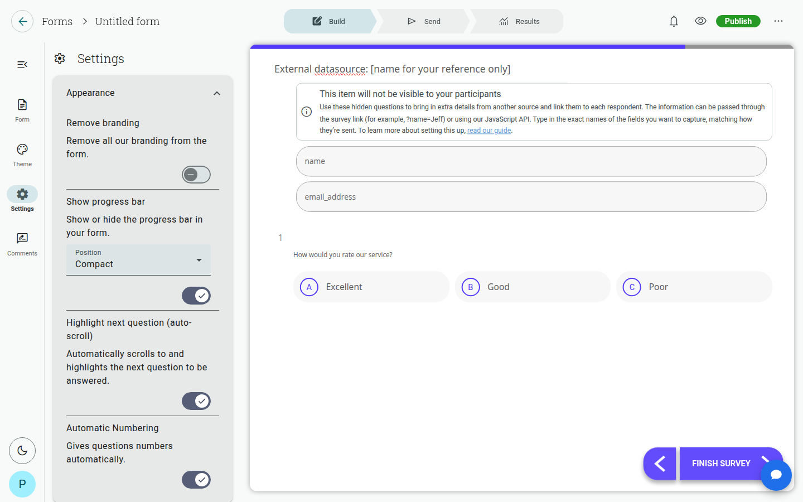Click FINISH SURVEY button
803x502 pixels.
(721, 464)
